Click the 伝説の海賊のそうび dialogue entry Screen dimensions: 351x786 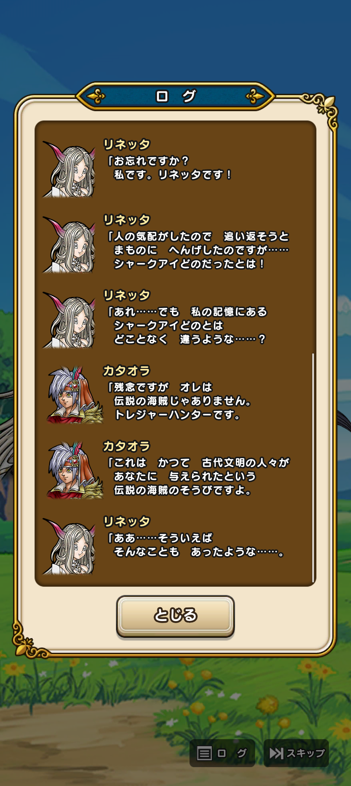pos(198,477)
